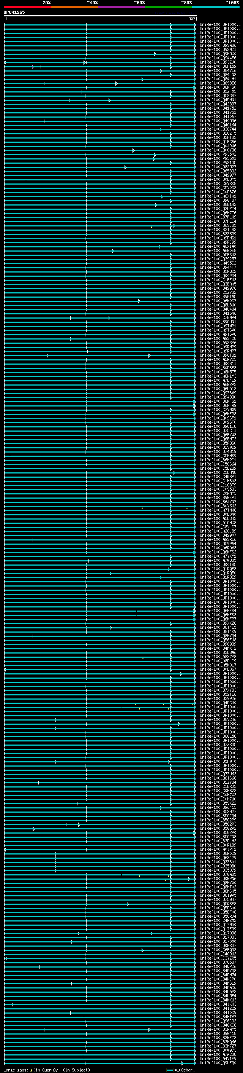Open hit UniRef100_Q9M5X0

218,54
